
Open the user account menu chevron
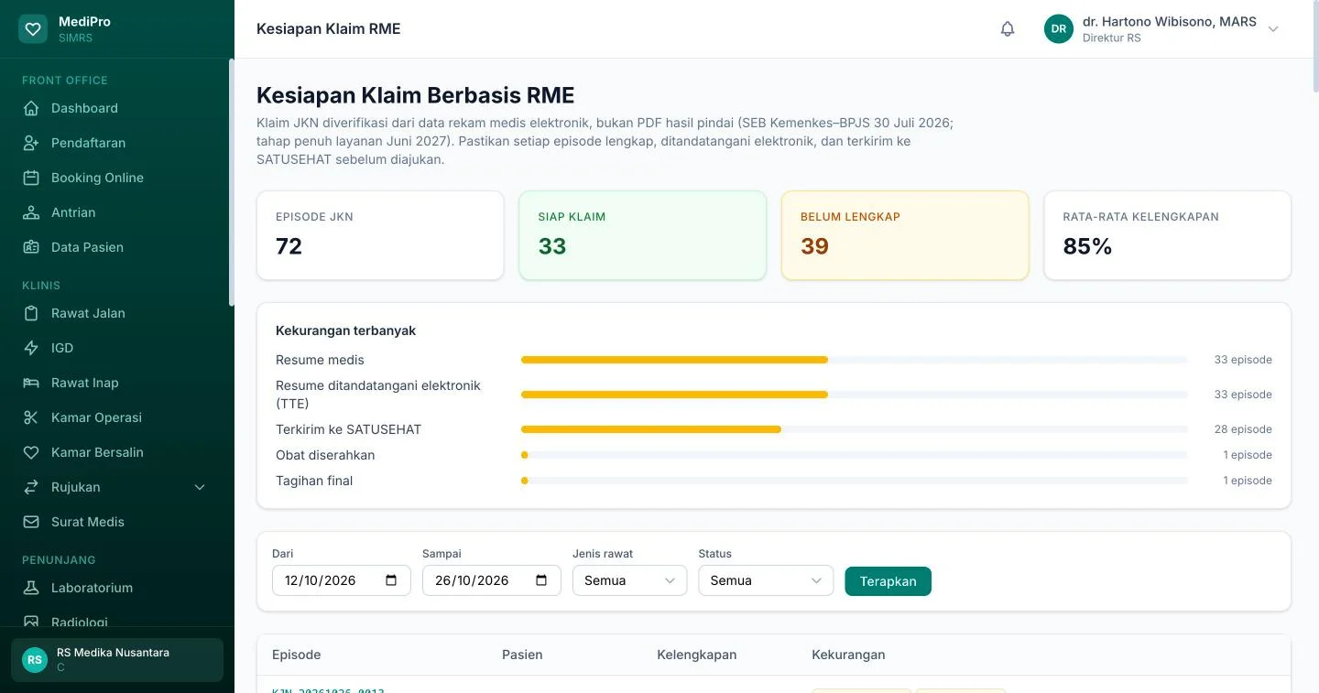(x=1273, y=29)
